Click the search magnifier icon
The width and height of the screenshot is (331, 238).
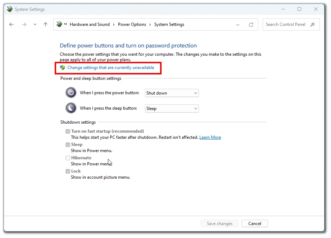(313, 24)
